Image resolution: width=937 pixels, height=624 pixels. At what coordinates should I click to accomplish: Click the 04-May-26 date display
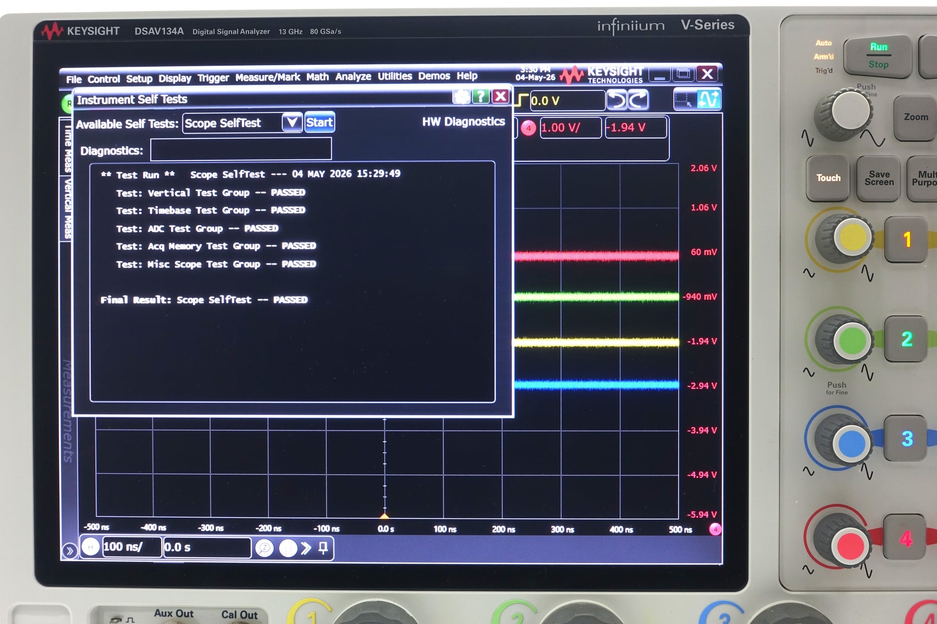tap(535, 77)
